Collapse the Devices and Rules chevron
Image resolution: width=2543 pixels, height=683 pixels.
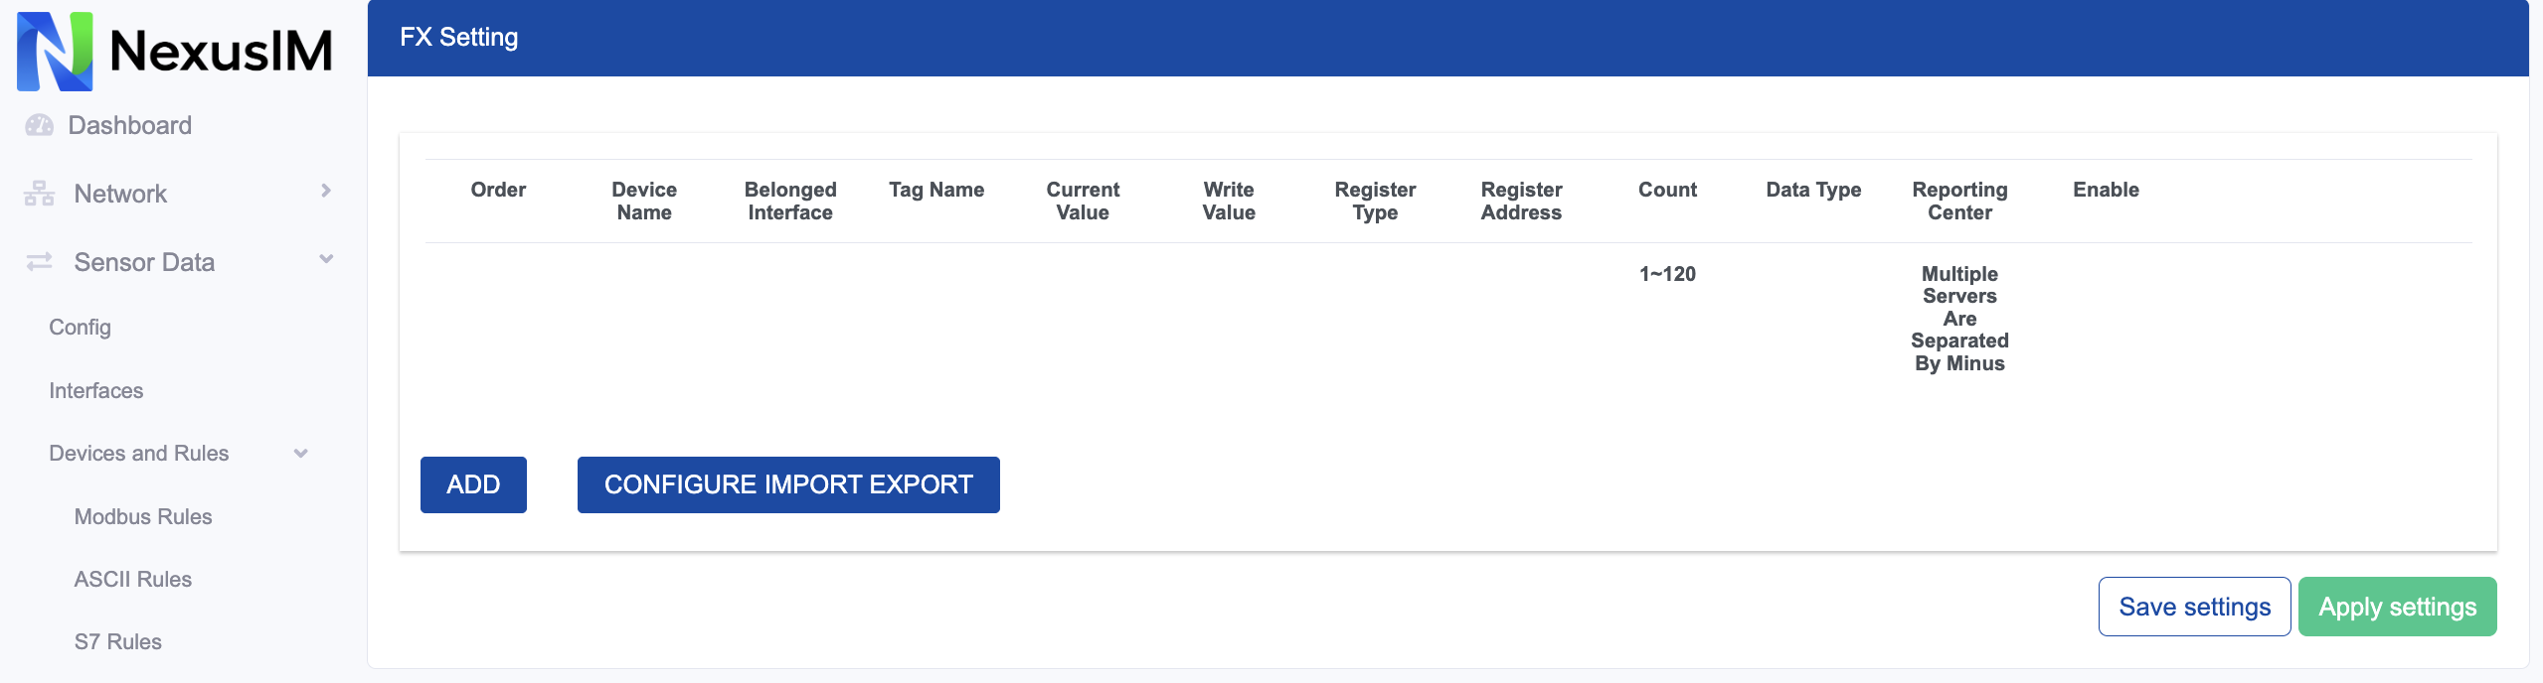[x=300, y=454]
